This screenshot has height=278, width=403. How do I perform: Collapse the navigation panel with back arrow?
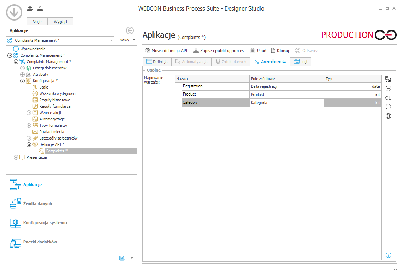pos(130,30)
